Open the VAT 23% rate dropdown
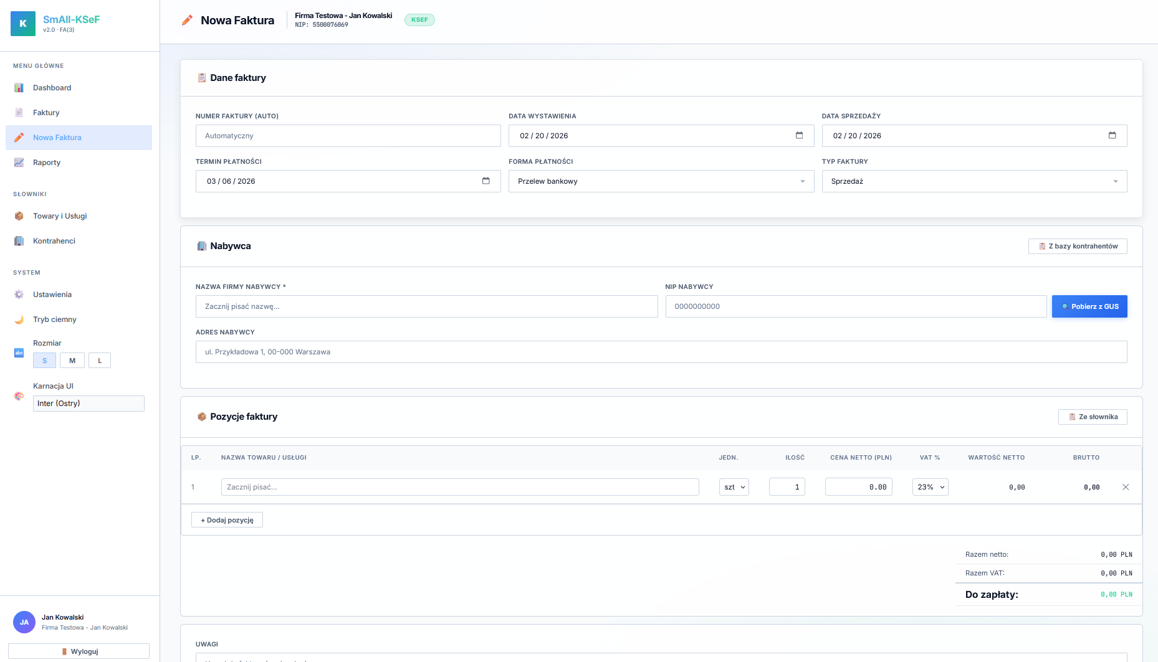 (x=930, y=487)
